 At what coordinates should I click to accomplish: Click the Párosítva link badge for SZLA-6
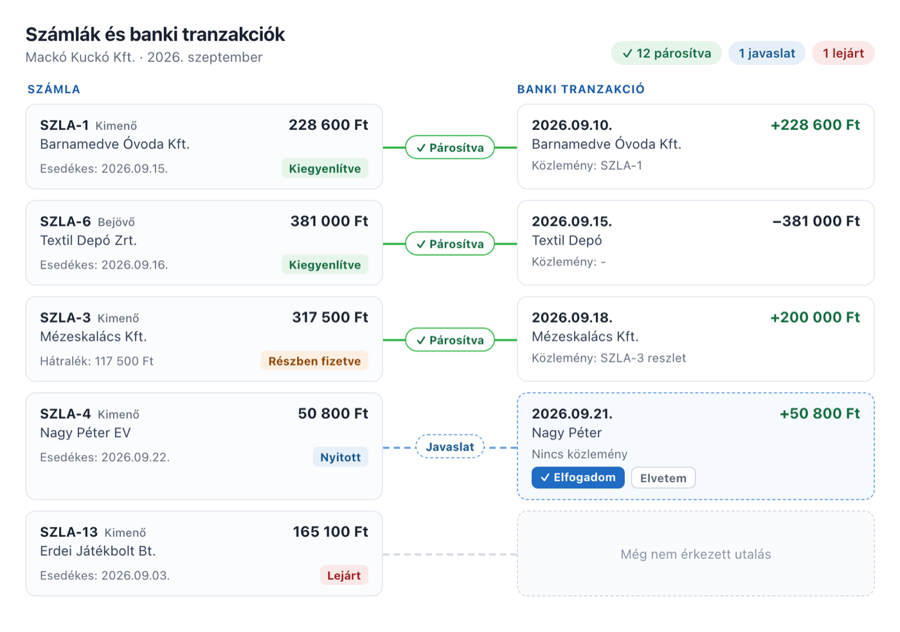pos(450,244)
